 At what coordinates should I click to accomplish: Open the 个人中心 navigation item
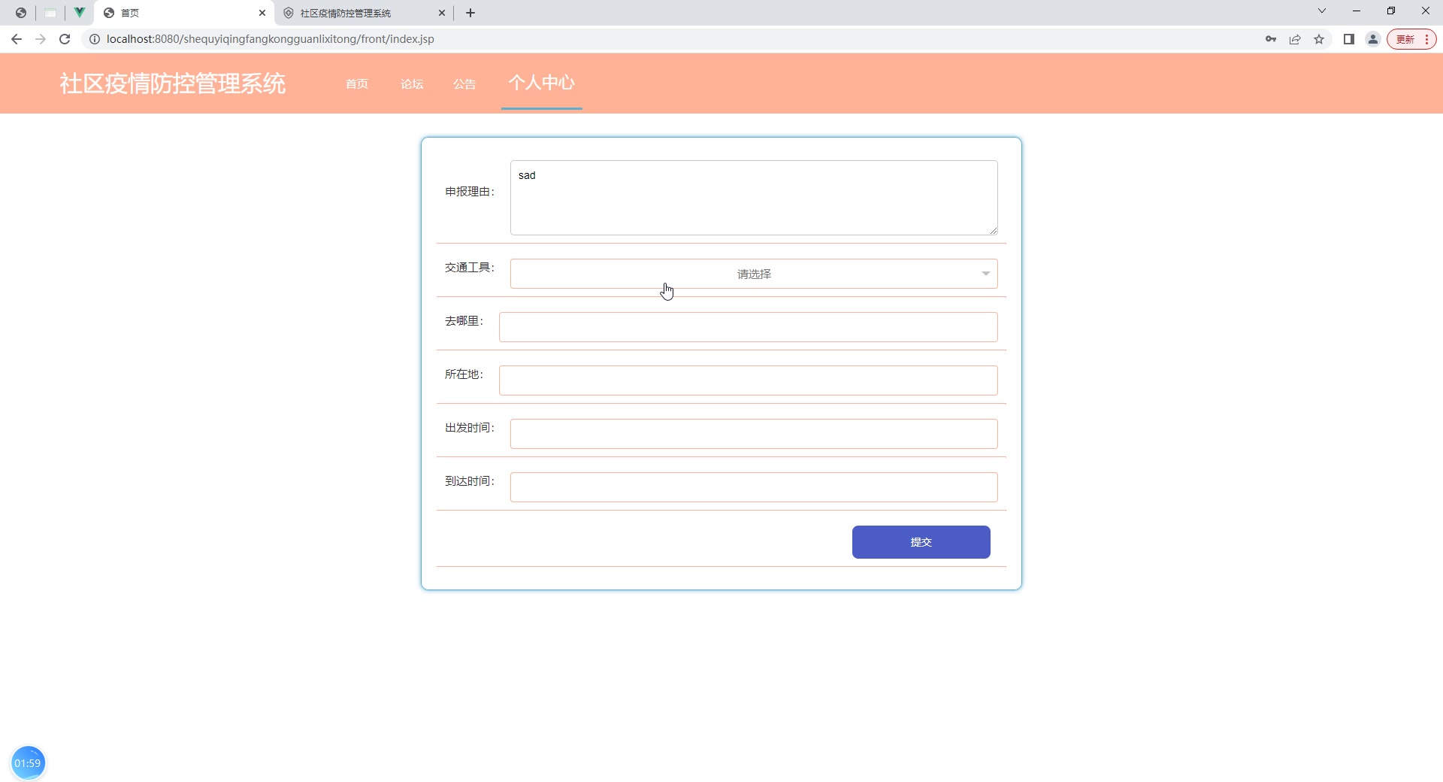tap(542, 83)
